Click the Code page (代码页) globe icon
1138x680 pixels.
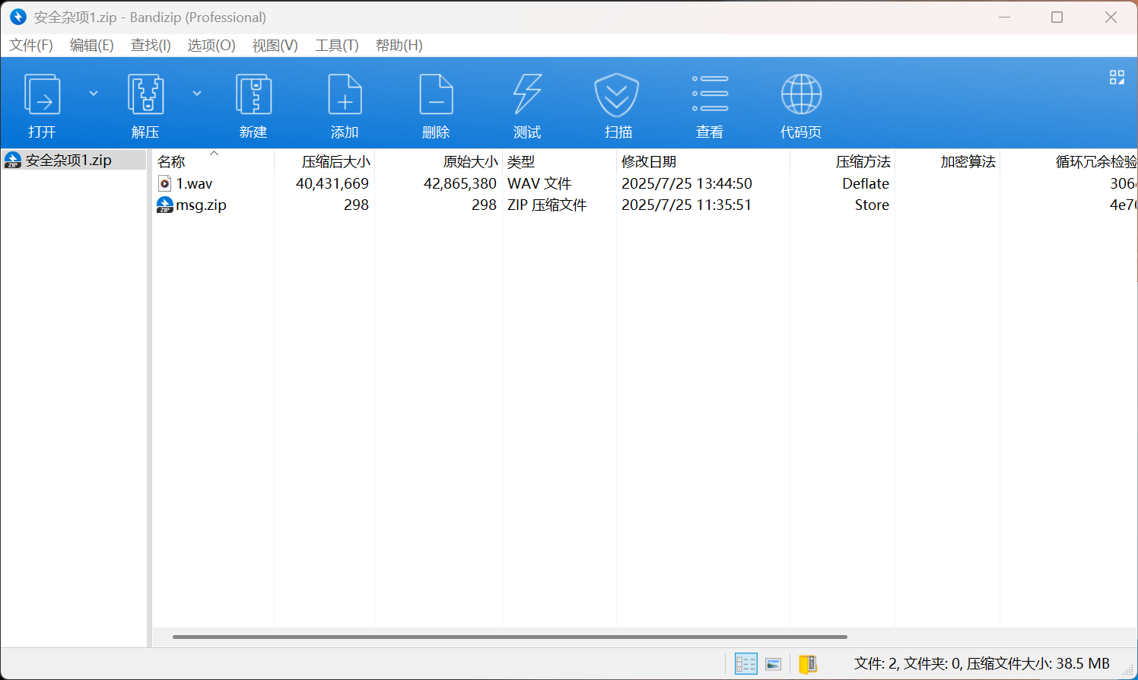[x=801, y=94]
